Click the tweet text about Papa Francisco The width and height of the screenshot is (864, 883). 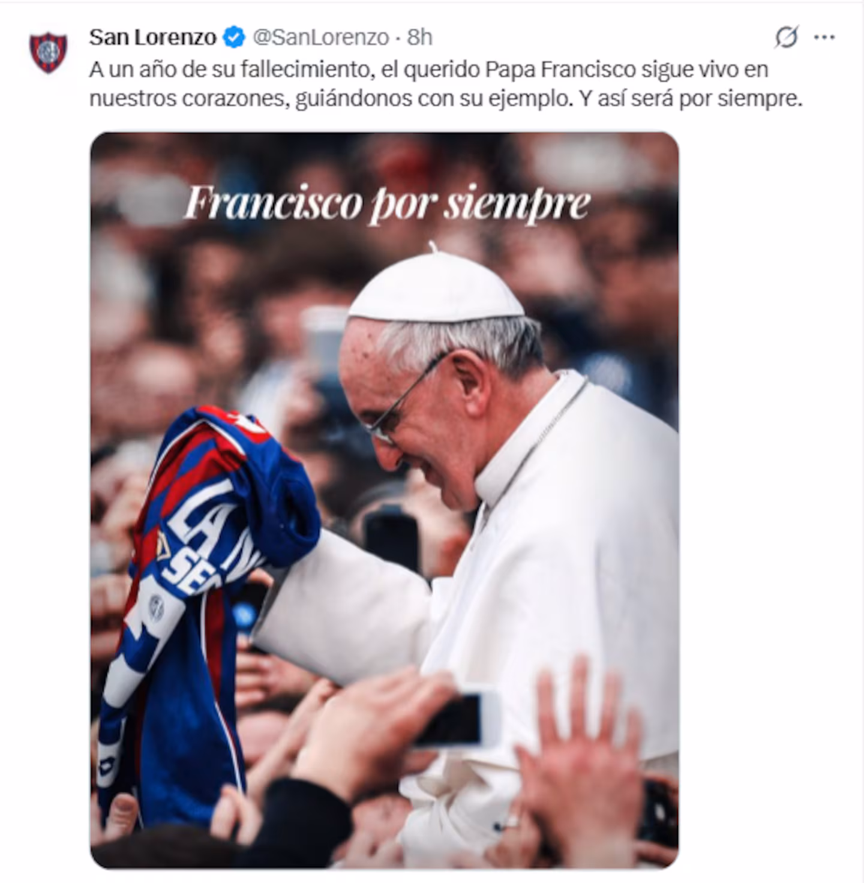[446, 84]
